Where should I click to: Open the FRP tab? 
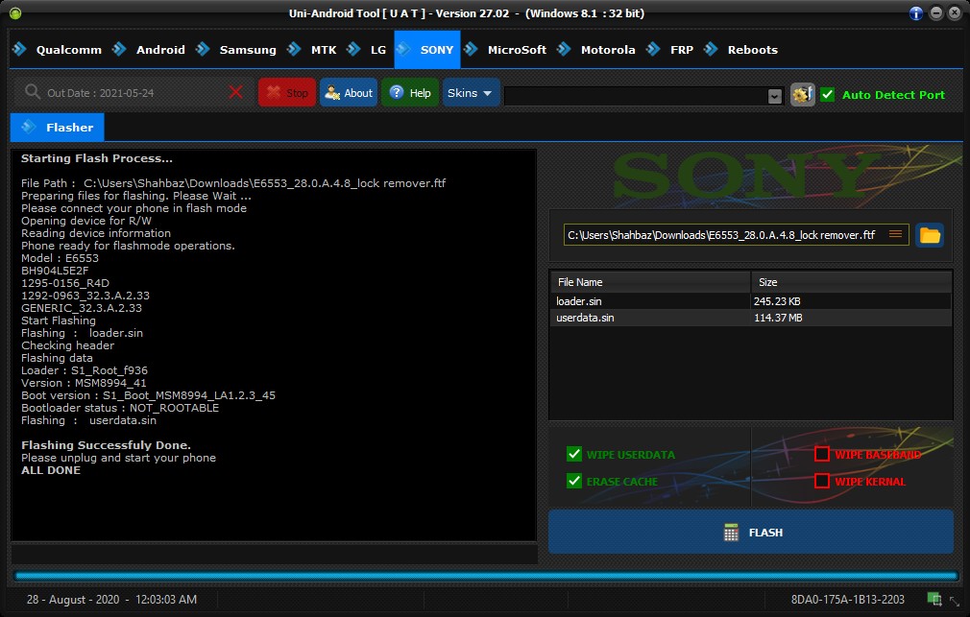point(670,50)
